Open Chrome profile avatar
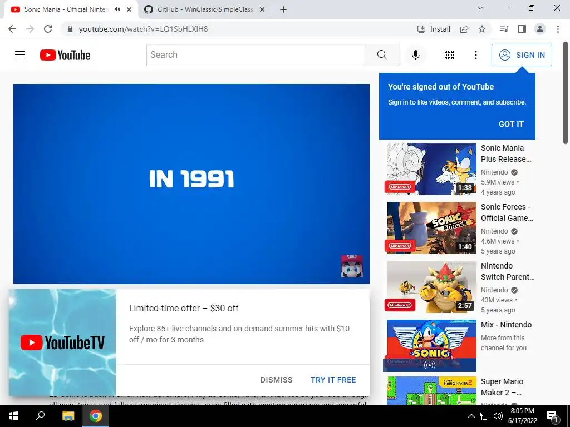The image size is (570, 427). tap(540, 29)
